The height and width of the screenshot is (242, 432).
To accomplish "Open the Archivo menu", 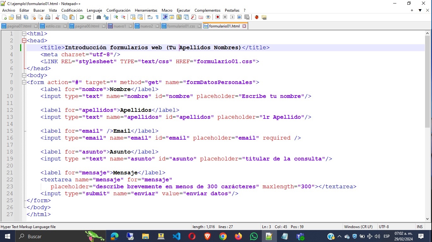I will 9,10.
